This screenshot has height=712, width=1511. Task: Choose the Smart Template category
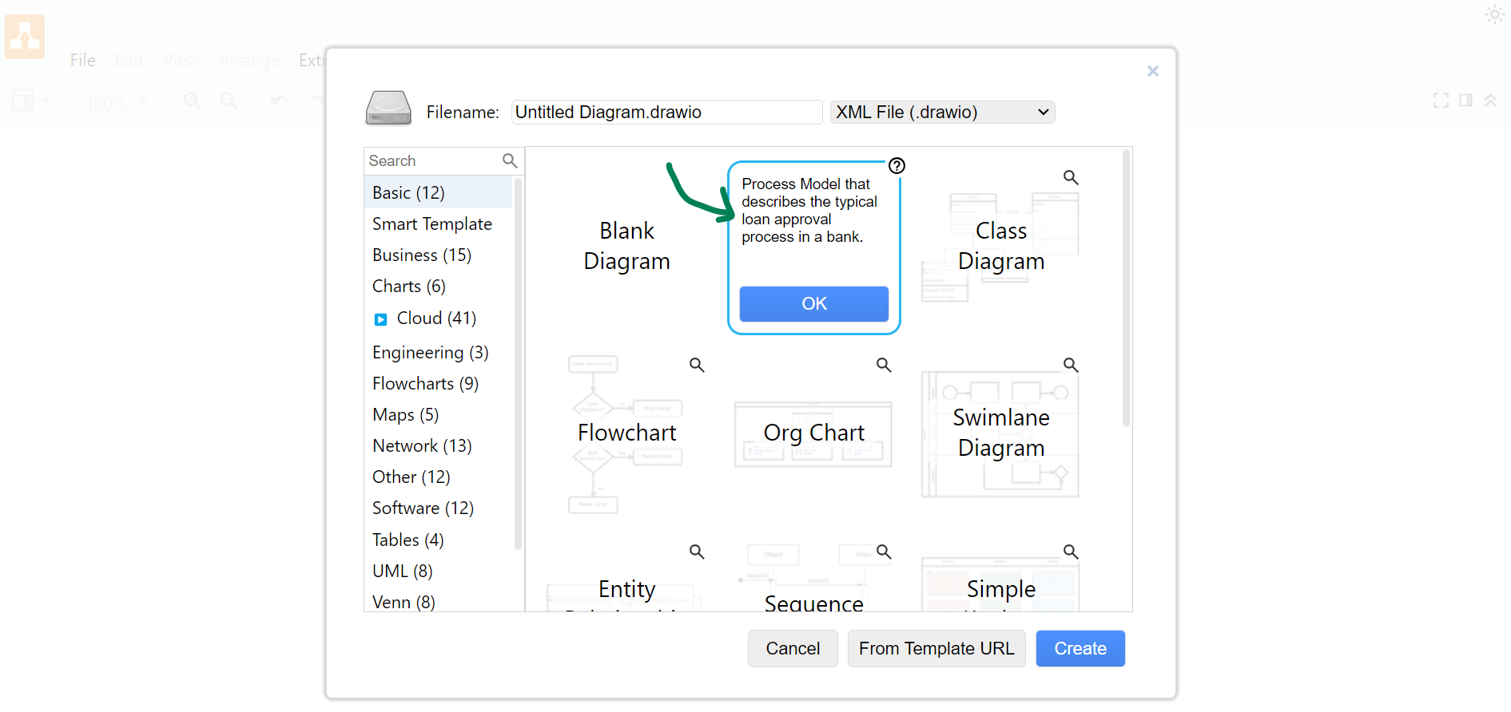pos(431,224)
